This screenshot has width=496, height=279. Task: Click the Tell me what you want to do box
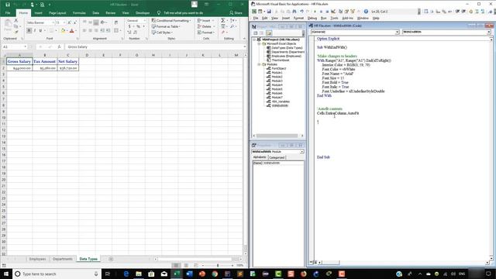coord(183,13)
